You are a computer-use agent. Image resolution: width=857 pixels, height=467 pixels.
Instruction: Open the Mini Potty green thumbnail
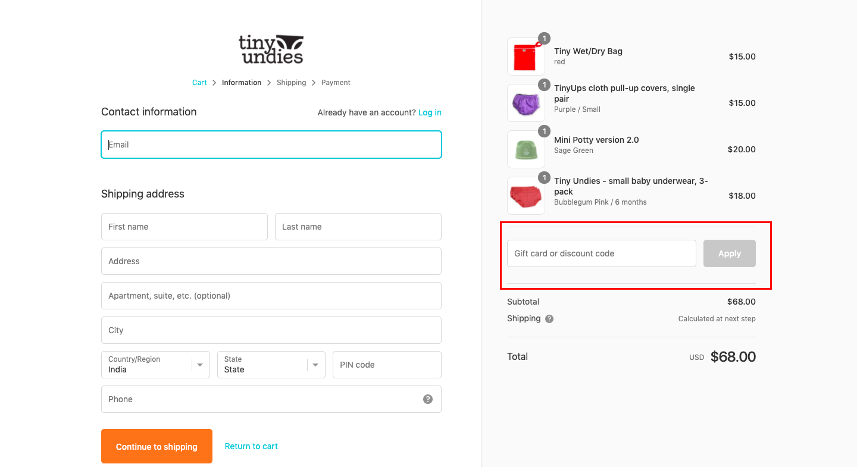click(526, 149)
